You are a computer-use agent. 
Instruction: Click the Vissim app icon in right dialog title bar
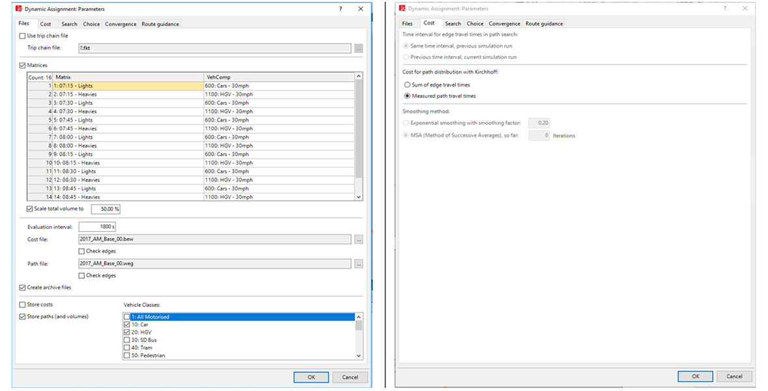click(x=402, y=8)
